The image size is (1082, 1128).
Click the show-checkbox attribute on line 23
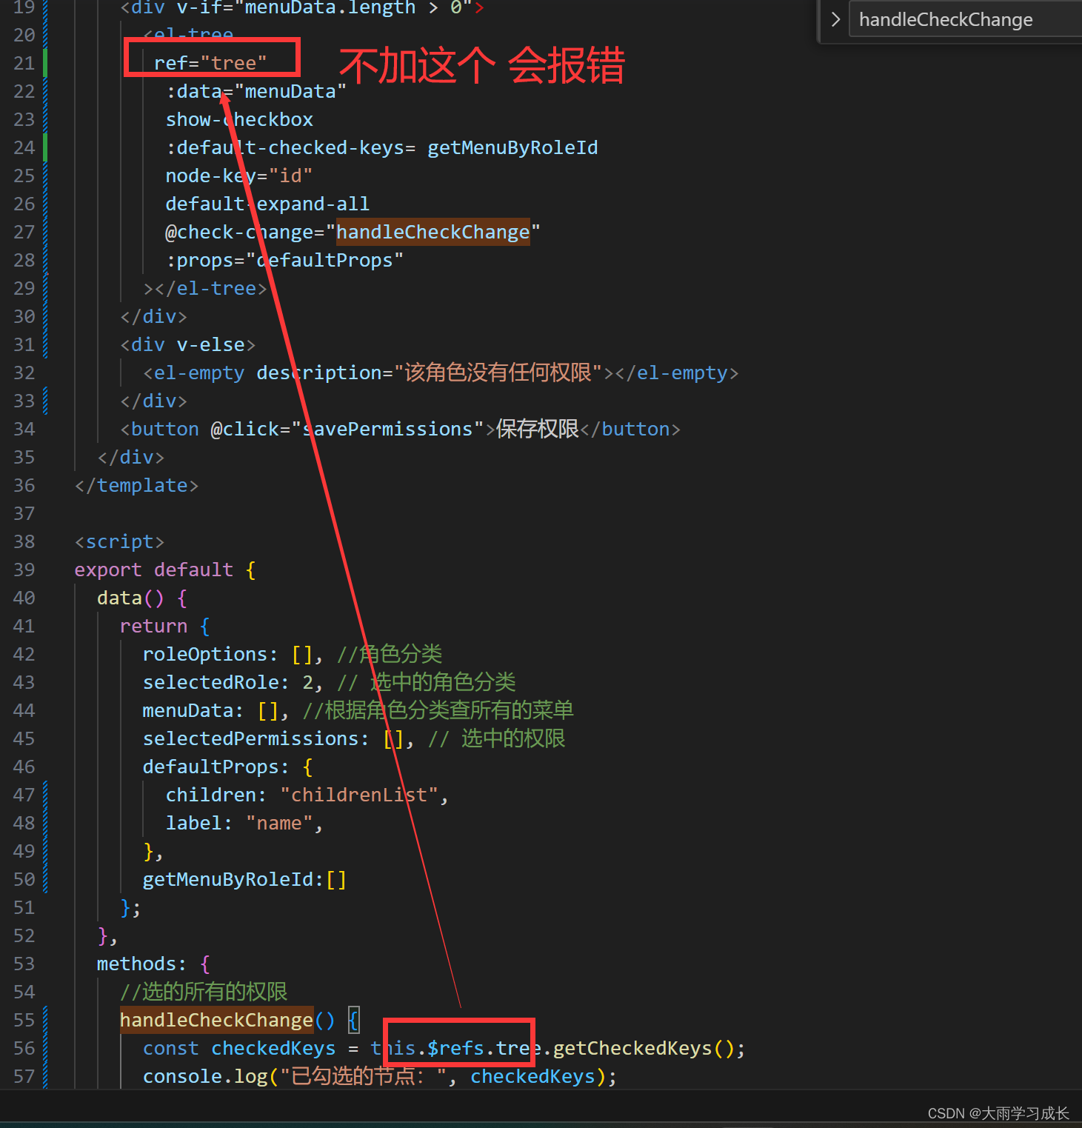click(238, 119)
